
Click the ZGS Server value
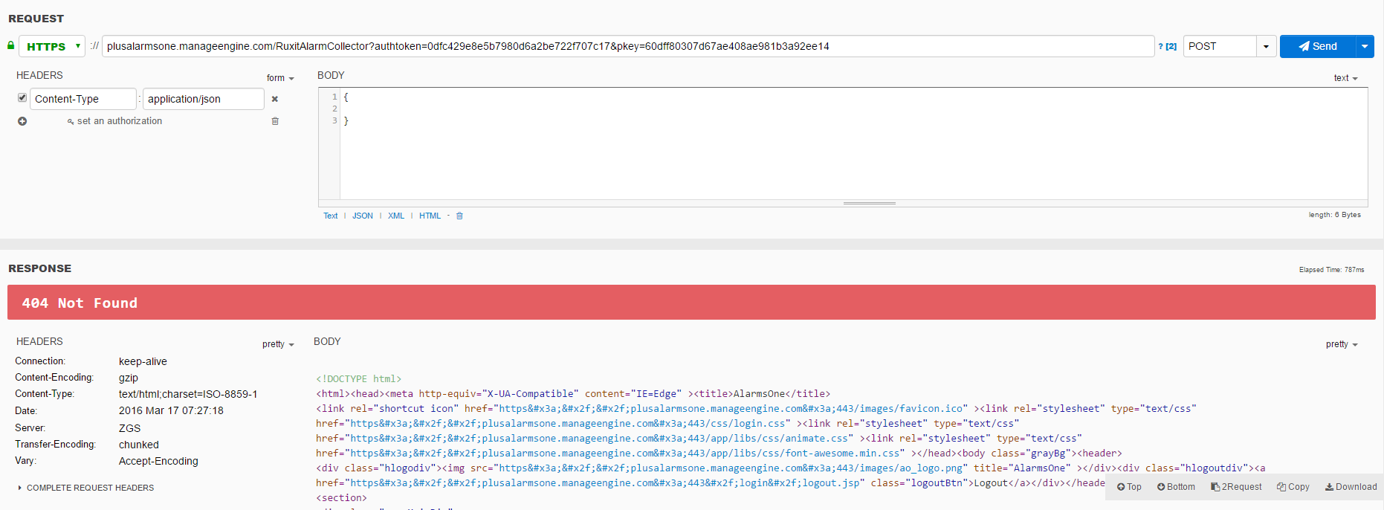point(129,428)
